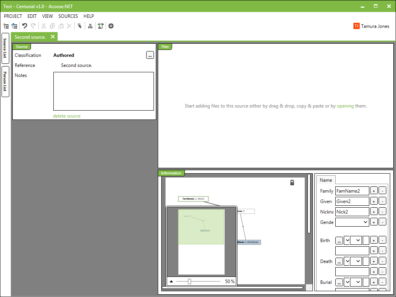396x297 pixels.
Task: Select the pointer selection tool icon
Action: (80, 26)
